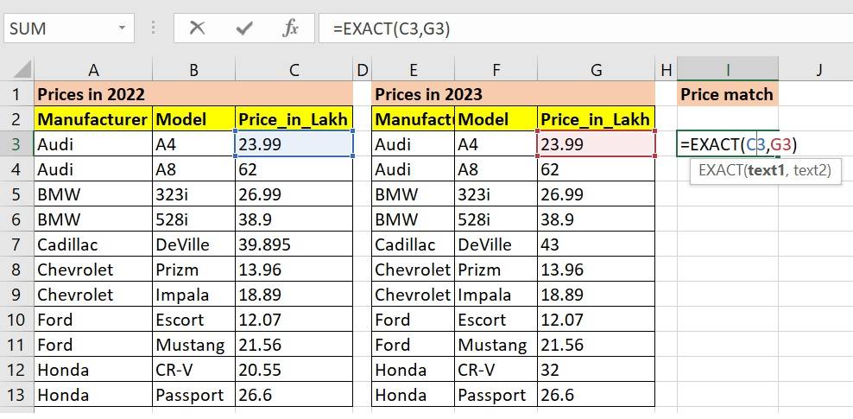Select the yellow Manufacturer header in column A
The image size is (853, 419).
92,119
